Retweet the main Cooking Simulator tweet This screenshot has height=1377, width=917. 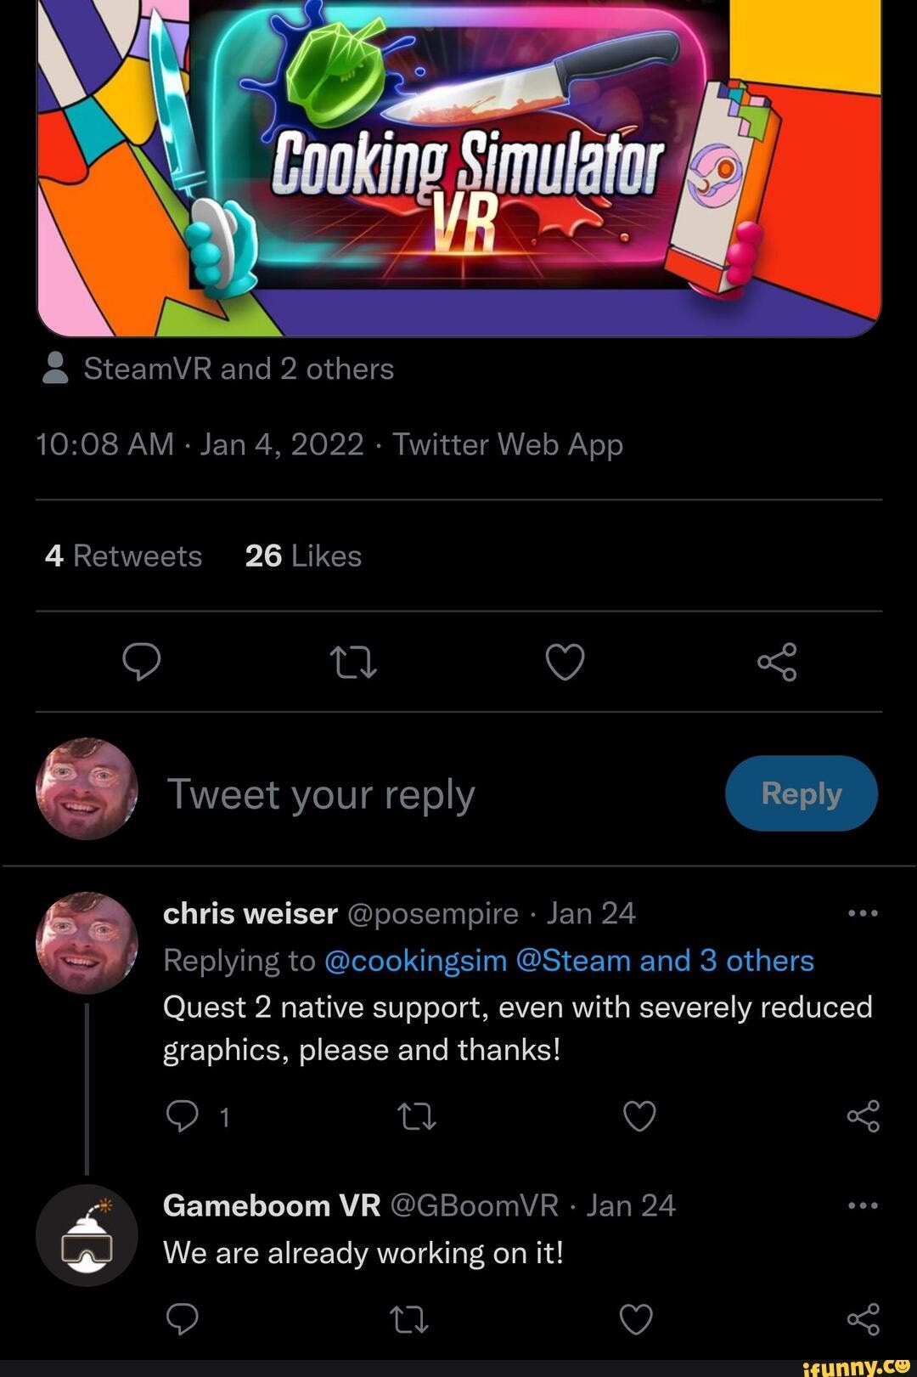coord(353,662)
